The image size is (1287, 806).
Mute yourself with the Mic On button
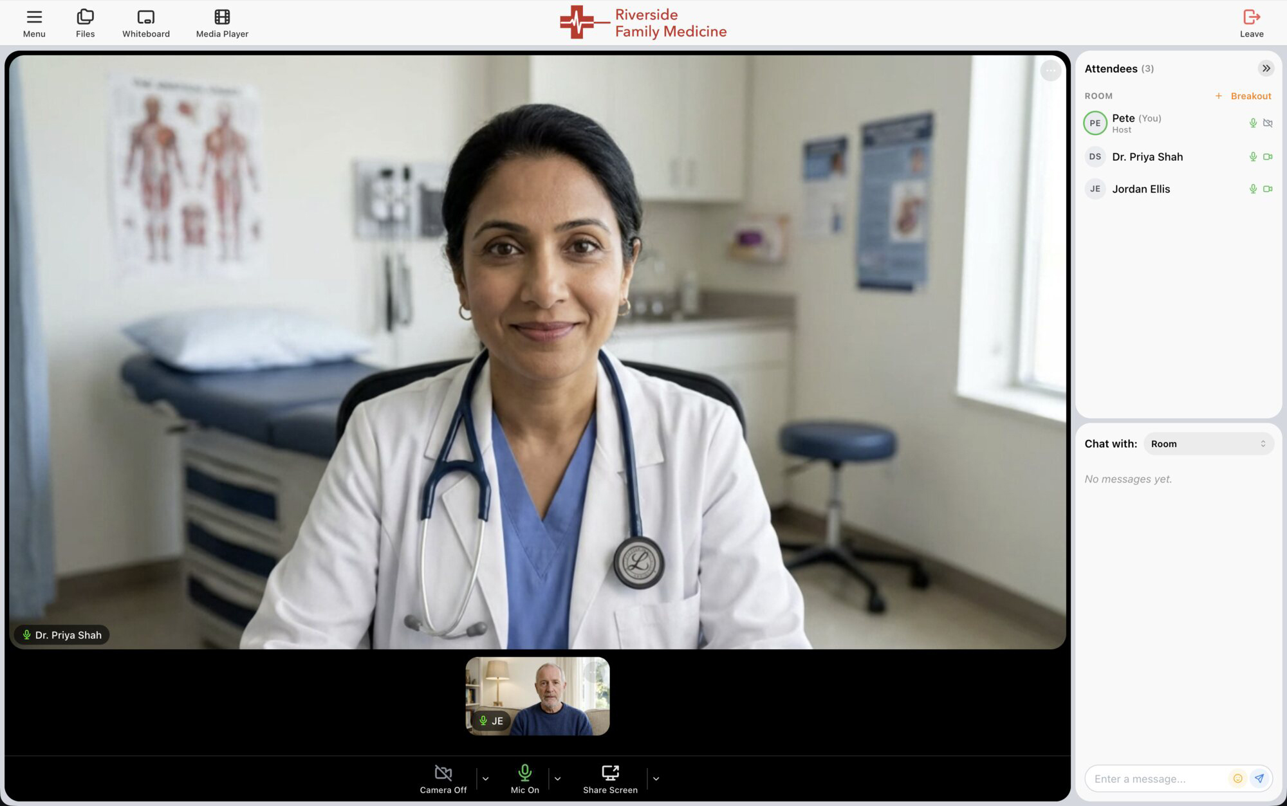click(x=525, y=779)
